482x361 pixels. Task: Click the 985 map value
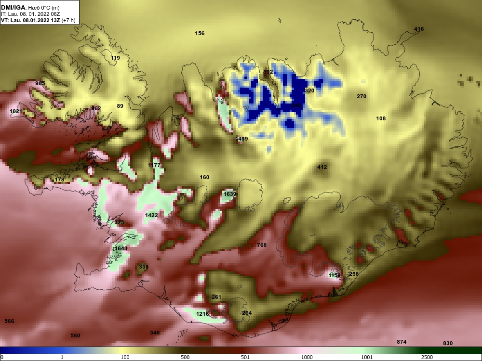coord(40,83)
